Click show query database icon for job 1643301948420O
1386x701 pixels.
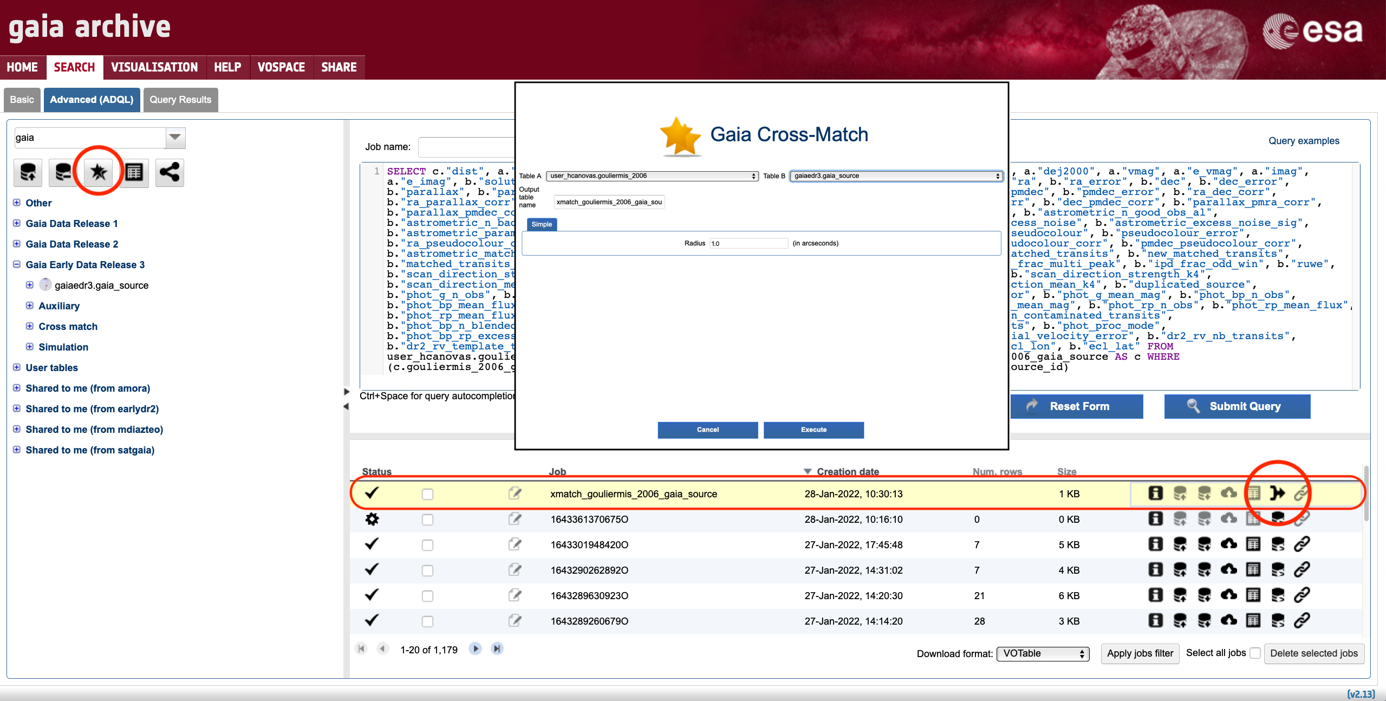pyautogui.click(x=1277, y=544)
